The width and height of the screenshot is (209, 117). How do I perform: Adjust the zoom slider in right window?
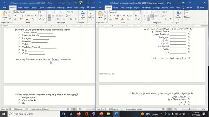189,109
